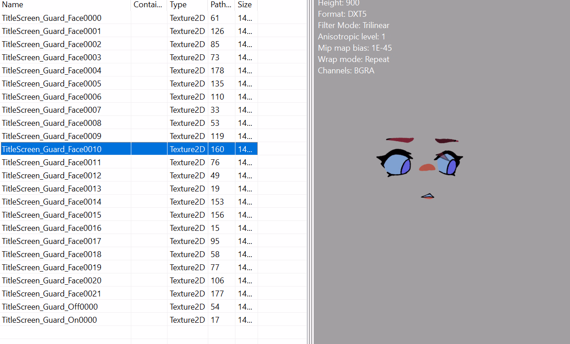Click the splitter between list and preview
Viewport: 570px width, 344px height.
(310, 172)
